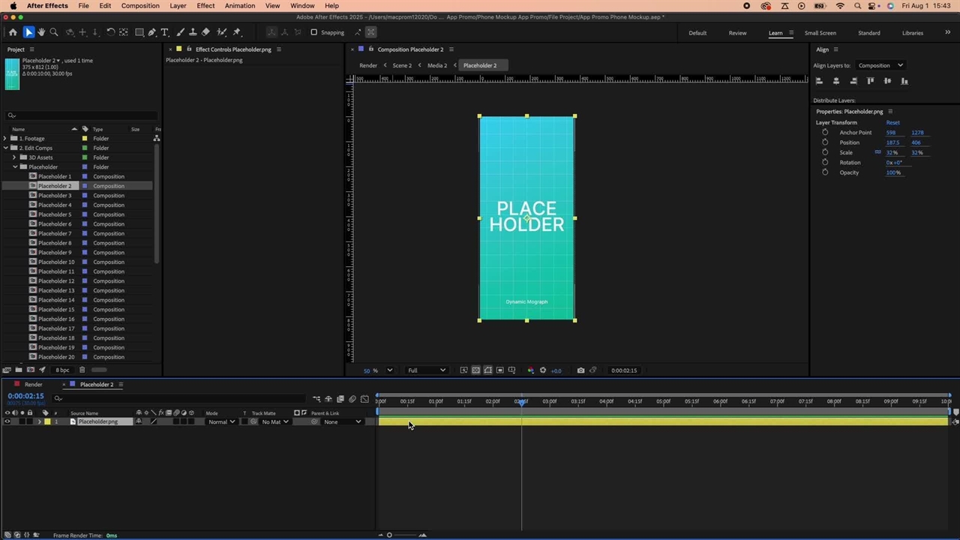Select the Horizontal Type tool

pos(165,32)
